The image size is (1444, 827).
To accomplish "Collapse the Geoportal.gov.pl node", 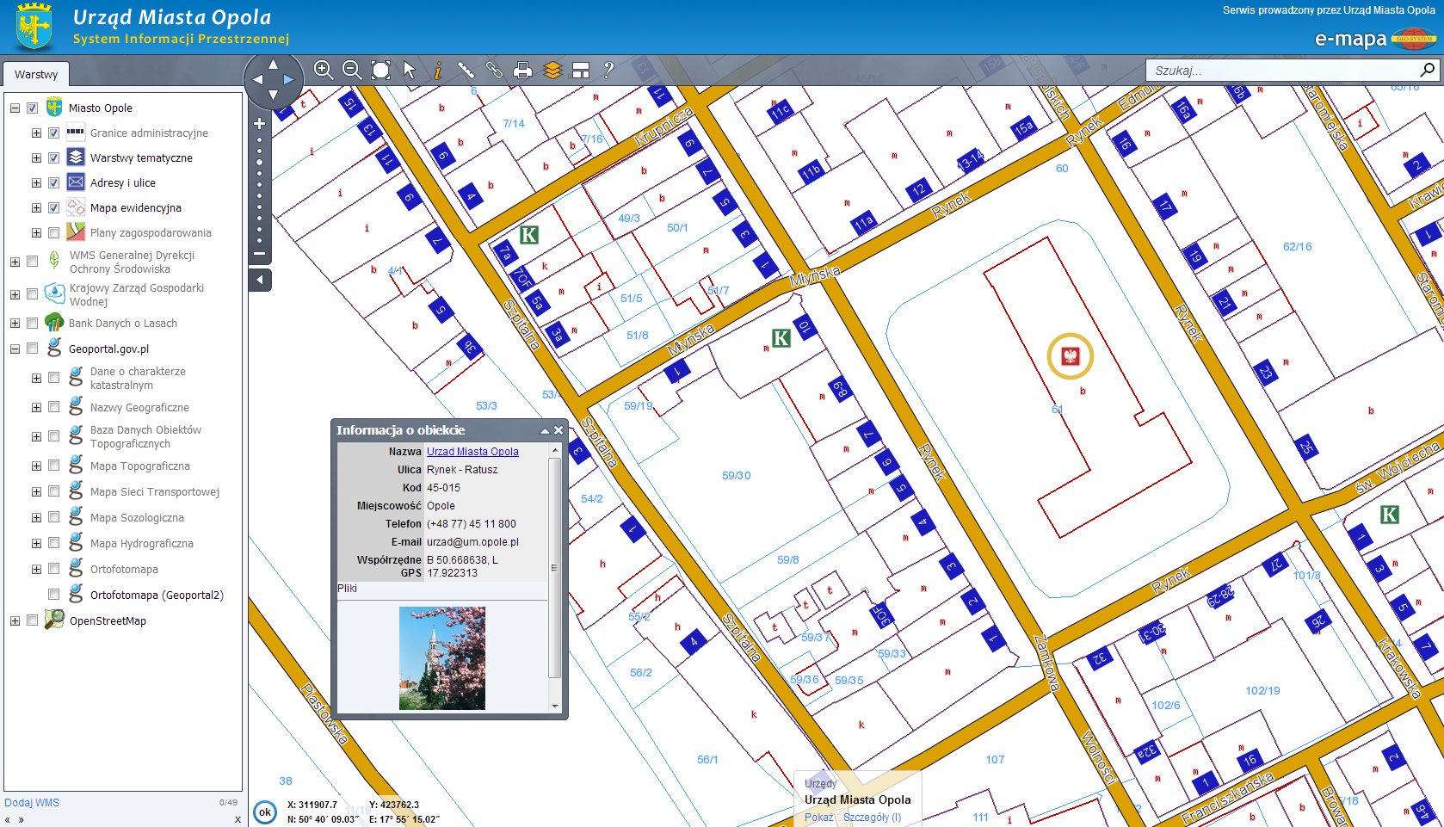I will click(x=15, y=349).
